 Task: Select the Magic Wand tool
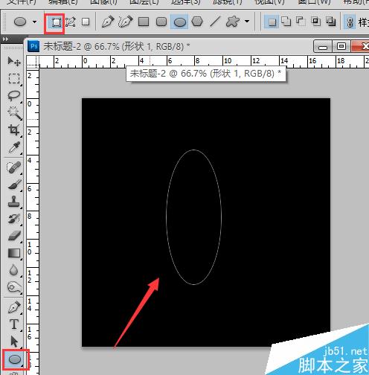[14, 112]
